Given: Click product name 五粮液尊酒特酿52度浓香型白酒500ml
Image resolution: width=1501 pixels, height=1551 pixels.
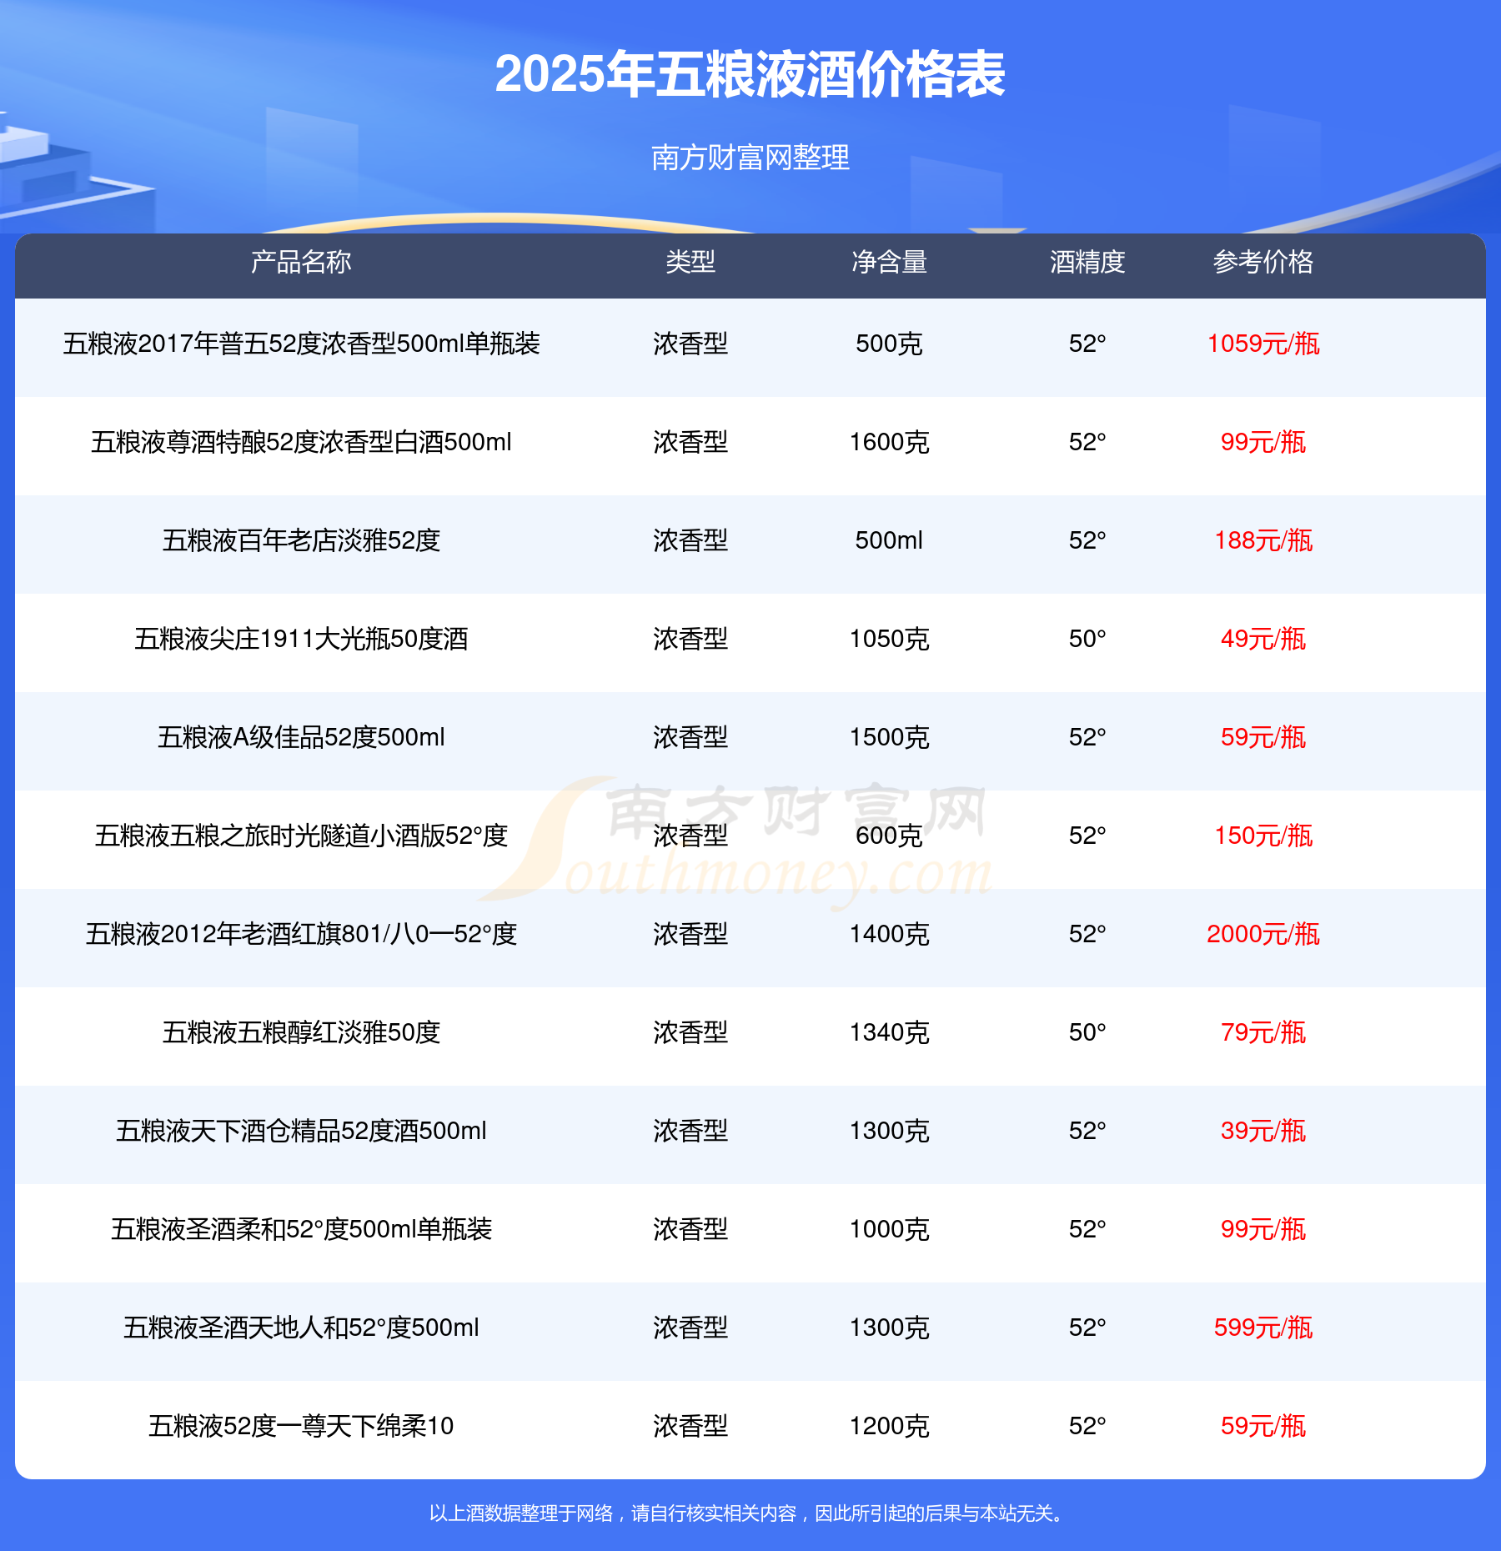Looking at the screenshot, I should click(301, 442).
